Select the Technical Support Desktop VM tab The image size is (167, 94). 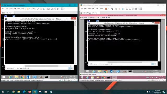(x=90, y=13)
